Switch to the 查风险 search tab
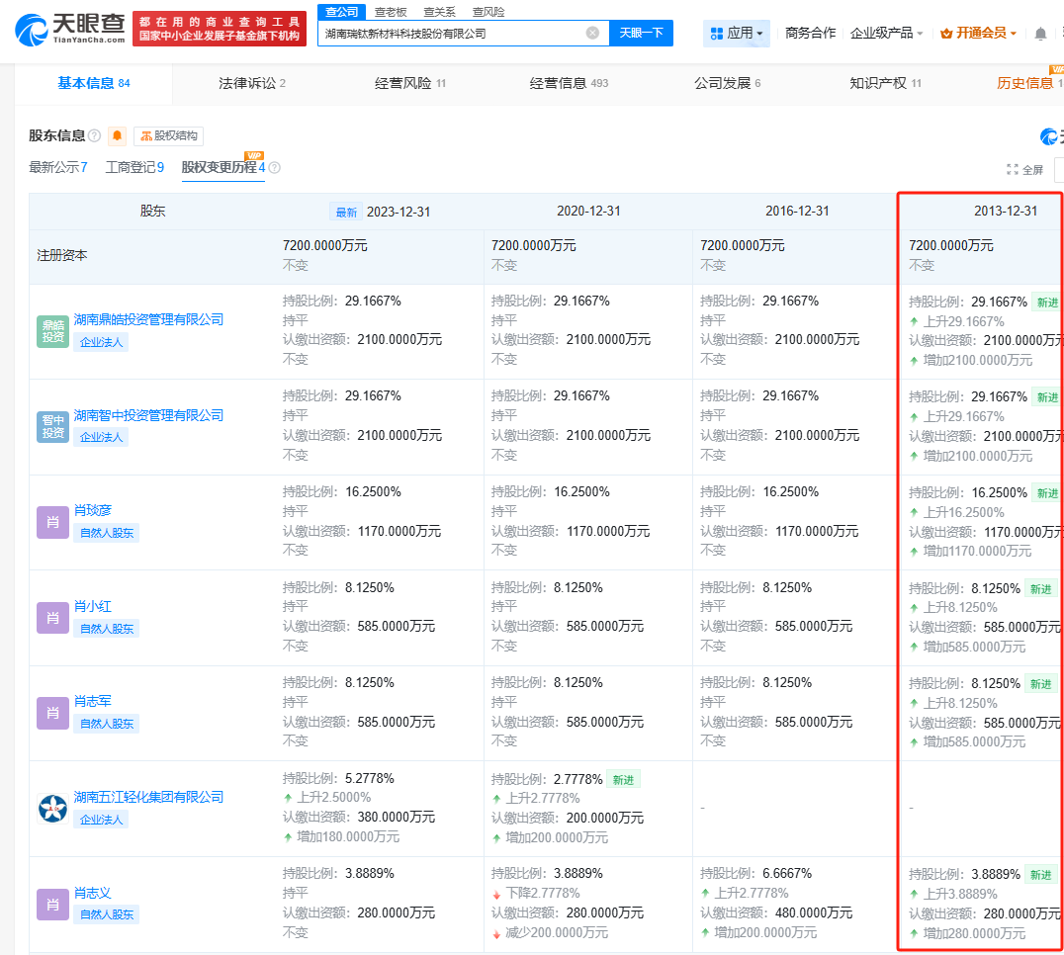Viewport: 1064px width, 955px height. pos(488,12)
